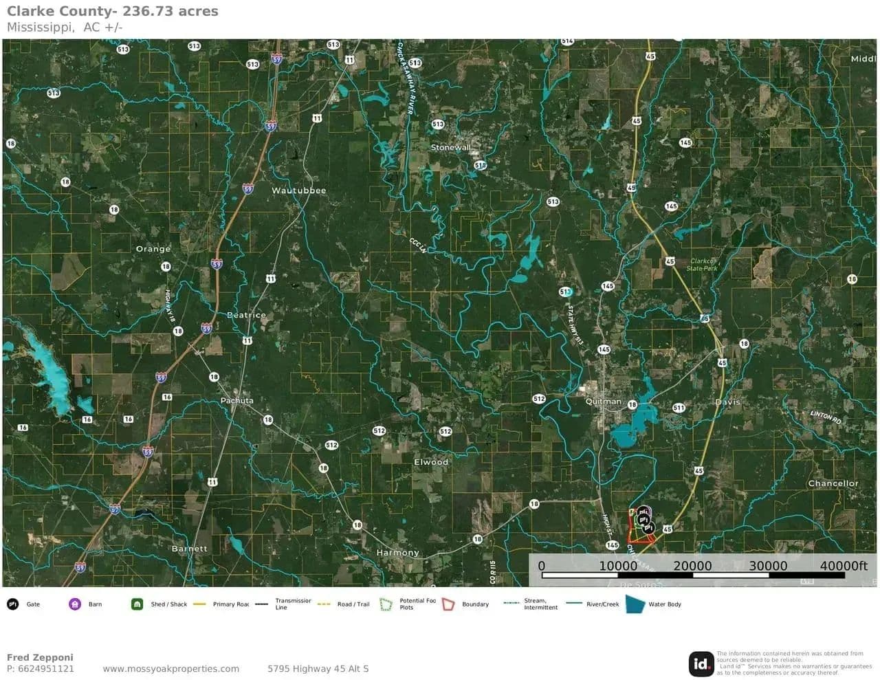Click the Gate icon in the legend

click(12, 604)
